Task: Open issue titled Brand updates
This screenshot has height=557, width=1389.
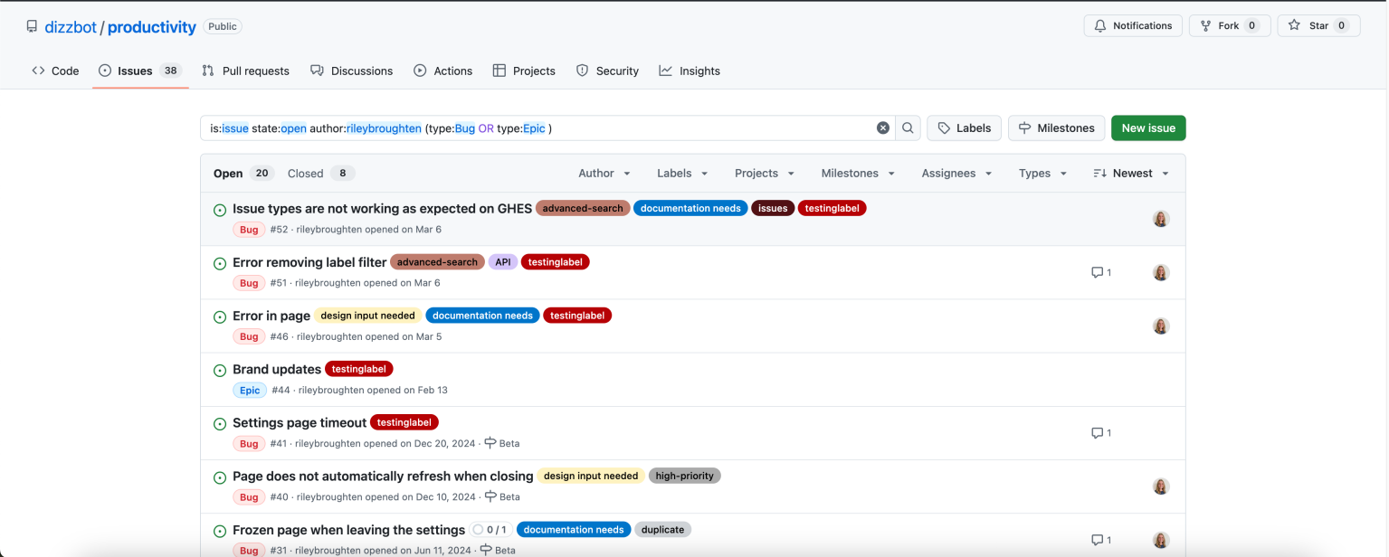Action: click(x=277, y=369)
